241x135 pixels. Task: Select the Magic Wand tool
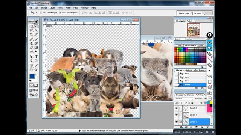[x=36, y=30]
